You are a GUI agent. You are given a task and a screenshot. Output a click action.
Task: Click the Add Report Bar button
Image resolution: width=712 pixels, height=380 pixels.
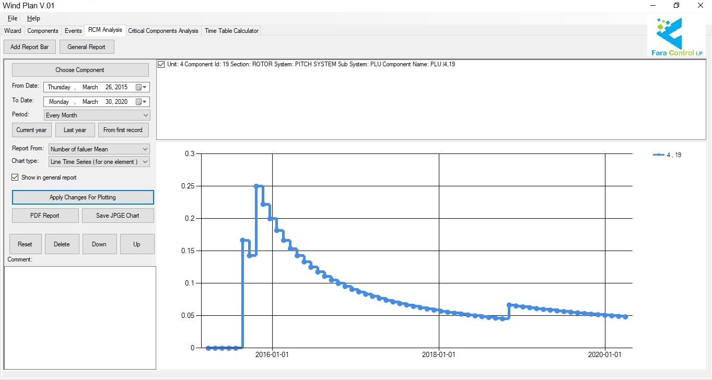(29, 47)
